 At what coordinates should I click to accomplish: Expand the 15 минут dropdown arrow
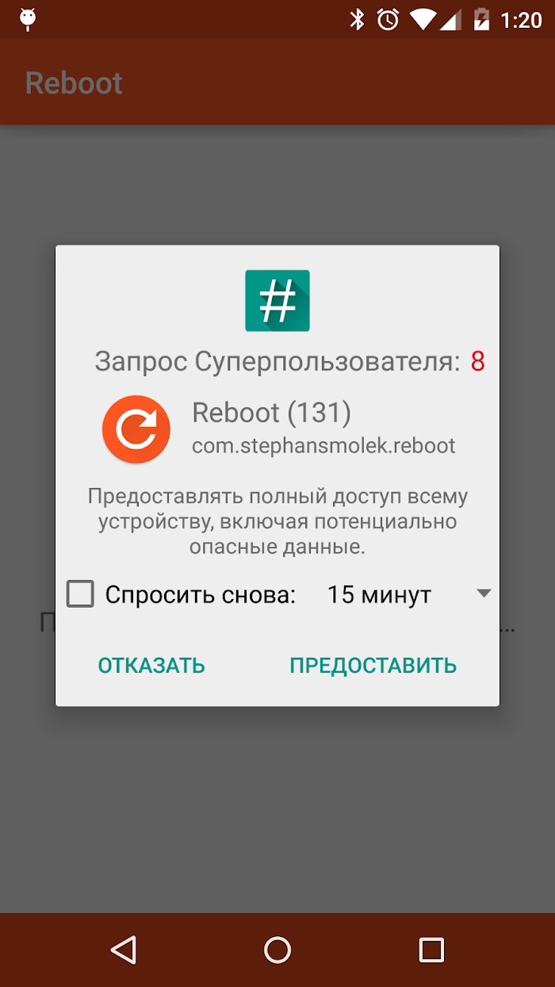point(484,593)
